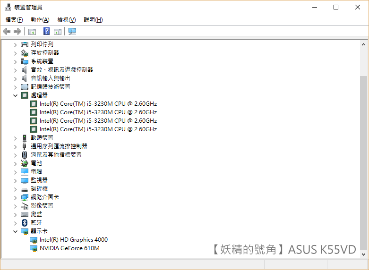
Task: Open the 動作(A) menu
Action: 40,20
